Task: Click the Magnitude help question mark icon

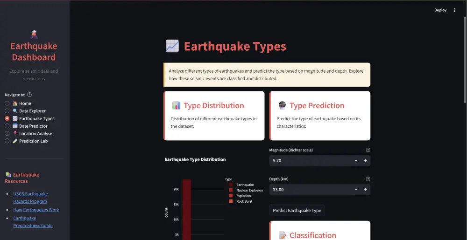Action: click(368, 150)
